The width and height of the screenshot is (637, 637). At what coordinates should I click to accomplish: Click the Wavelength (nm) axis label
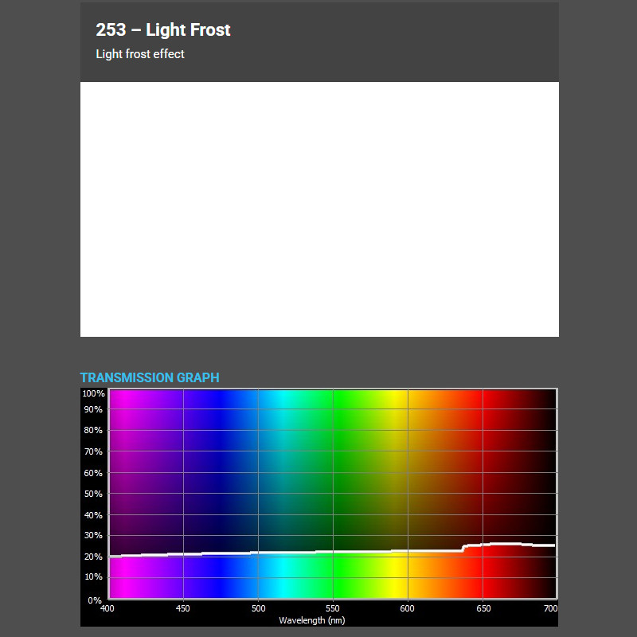coord(311,619)
